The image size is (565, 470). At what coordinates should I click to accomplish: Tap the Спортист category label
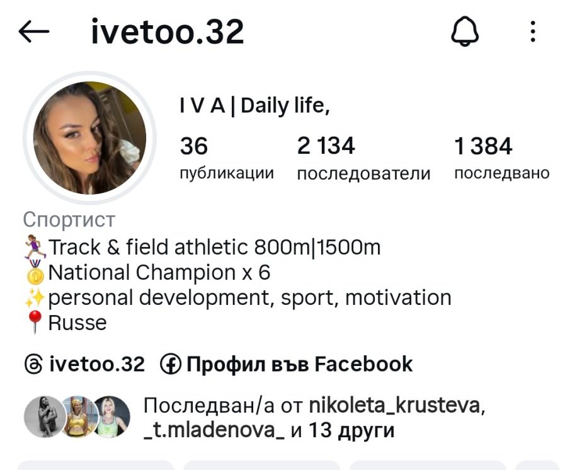click(x=69, y=219)
